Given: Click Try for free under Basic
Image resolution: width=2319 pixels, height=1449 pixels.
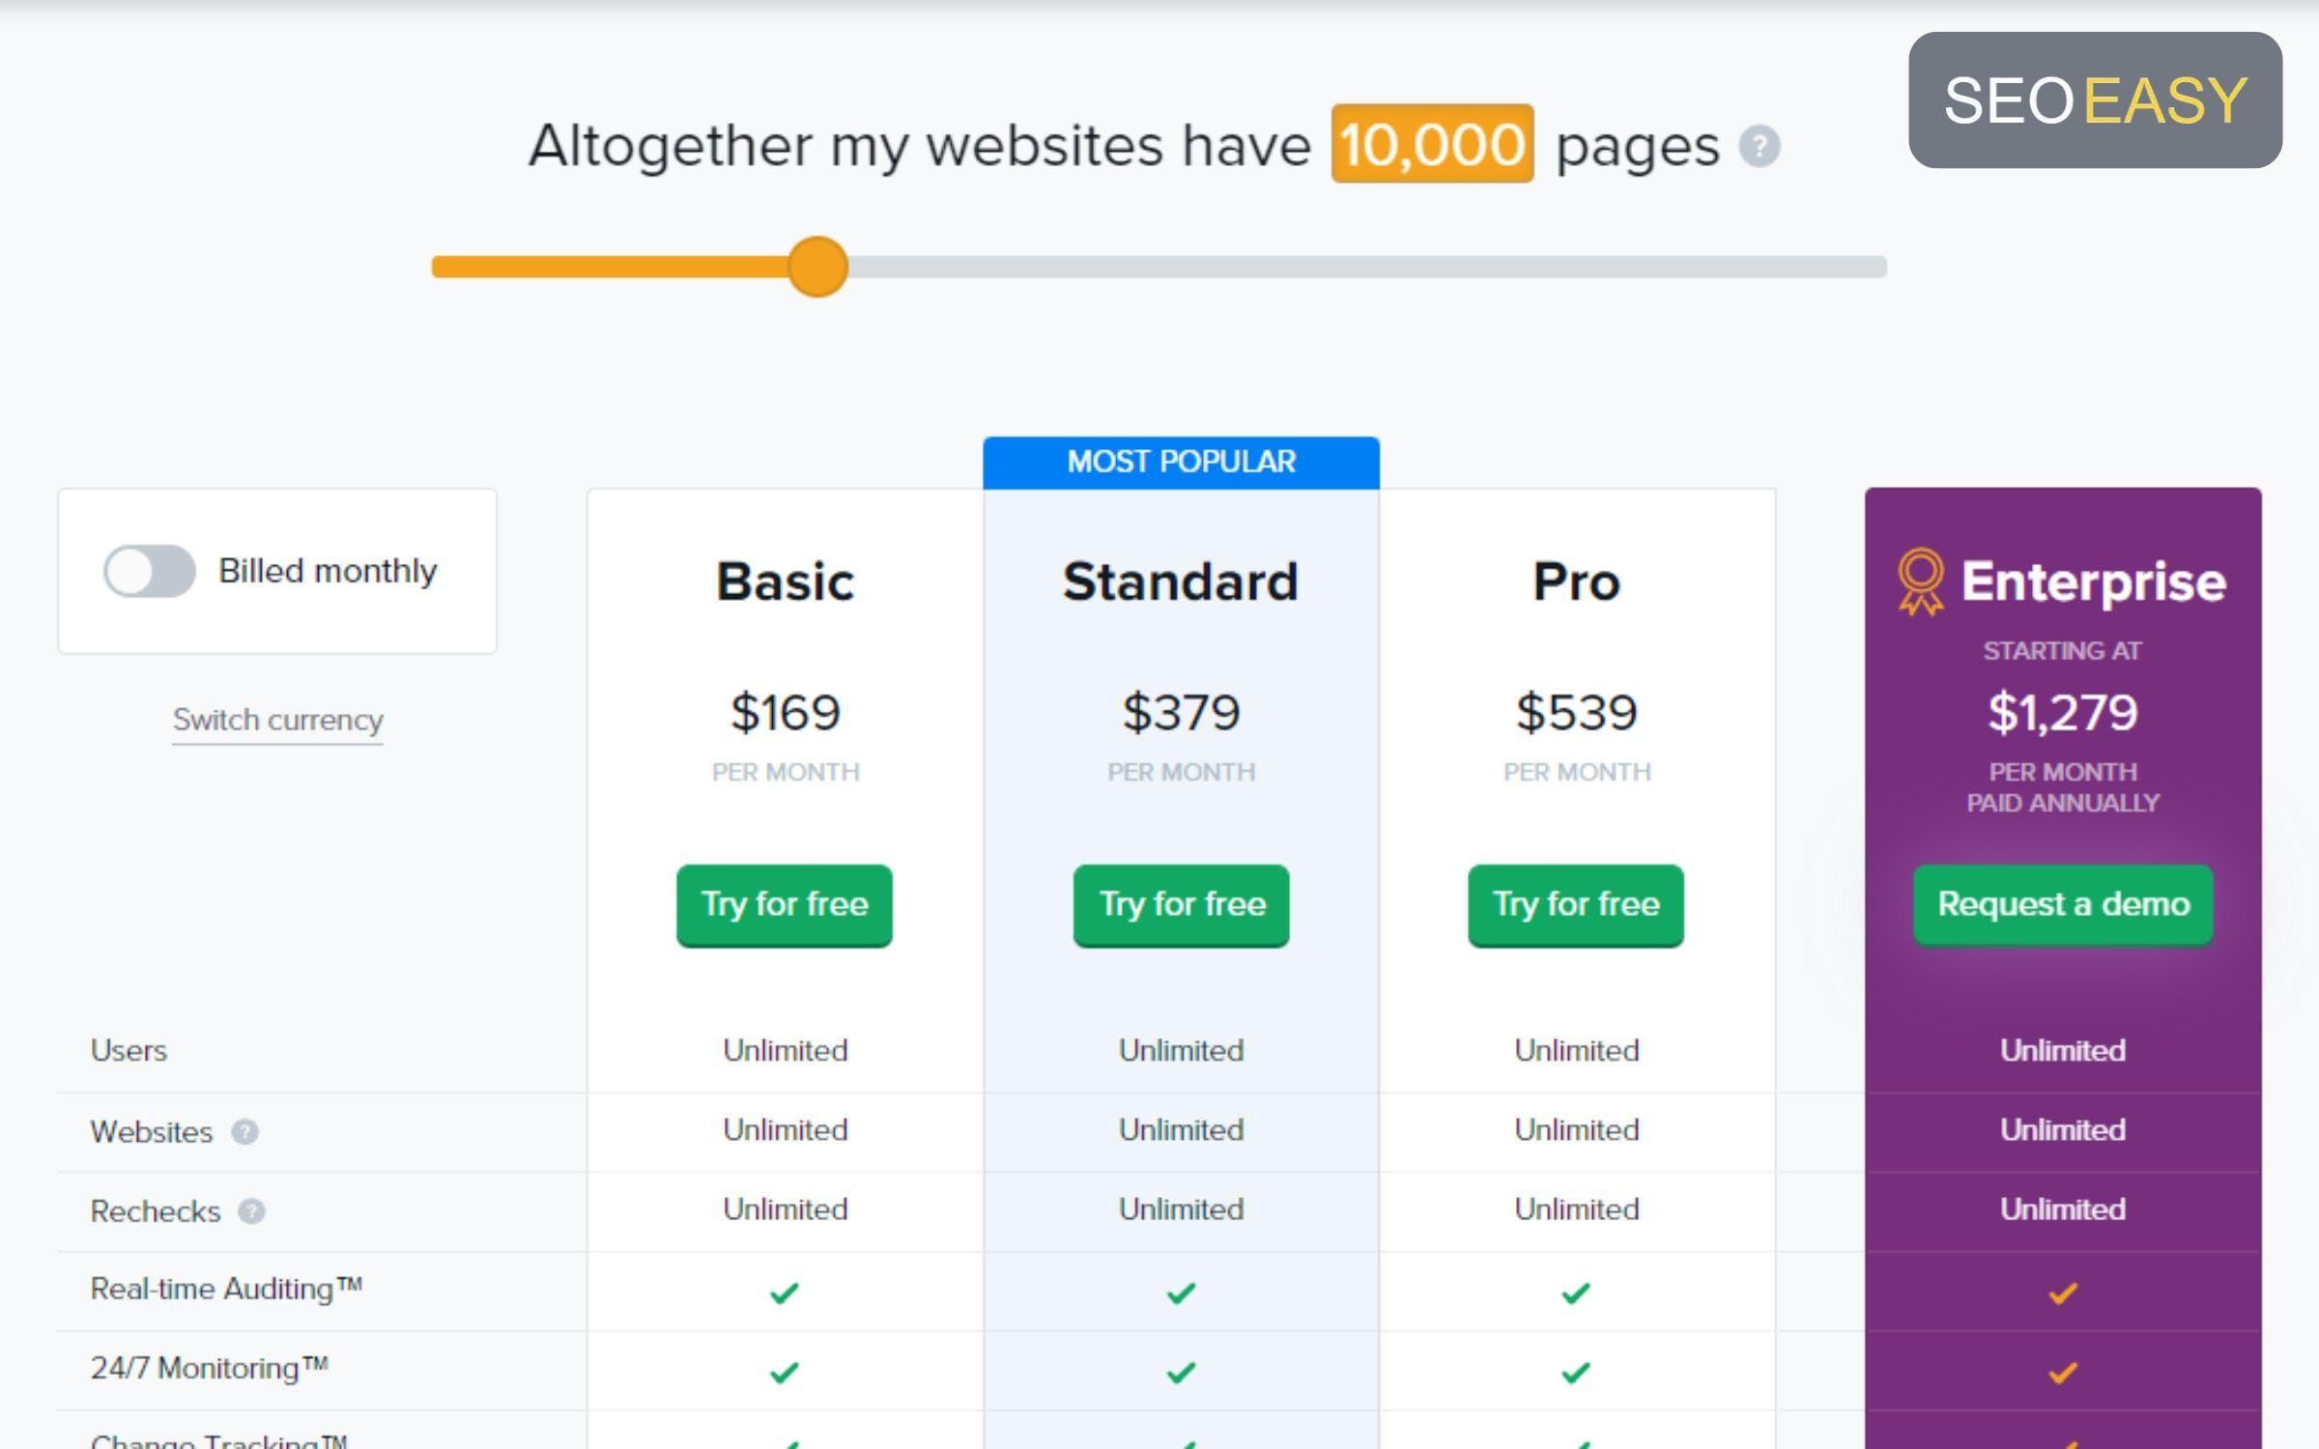Looking at the screenshot, I should [785, 905].
